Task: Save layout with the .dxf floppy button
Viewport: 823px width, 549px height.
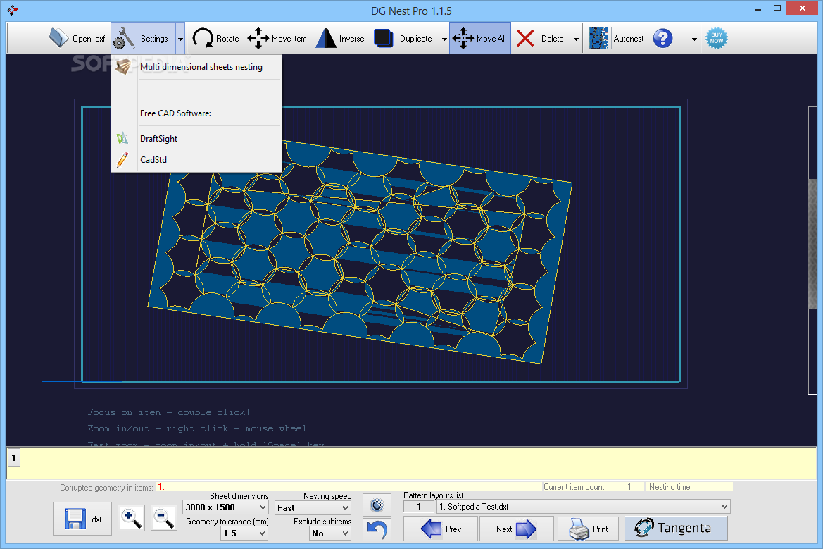Action: tap(82, 519)
